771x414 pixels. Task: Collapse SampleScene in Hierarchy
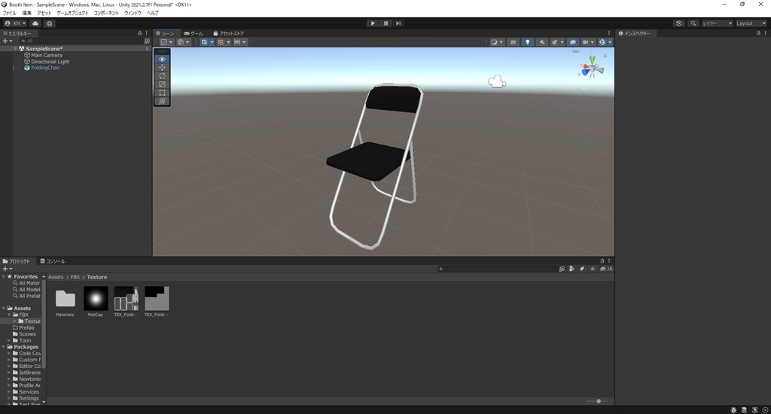[x=16, y=49]
